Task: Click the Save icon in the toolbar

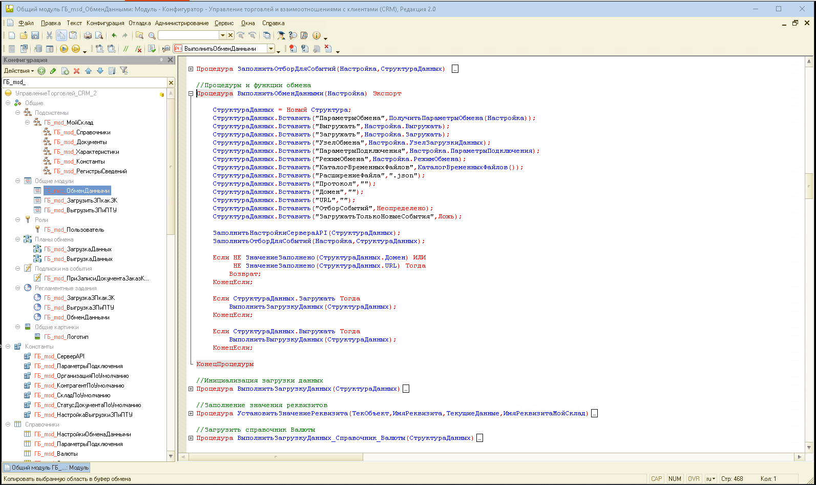Action: [x=35, y=35]
